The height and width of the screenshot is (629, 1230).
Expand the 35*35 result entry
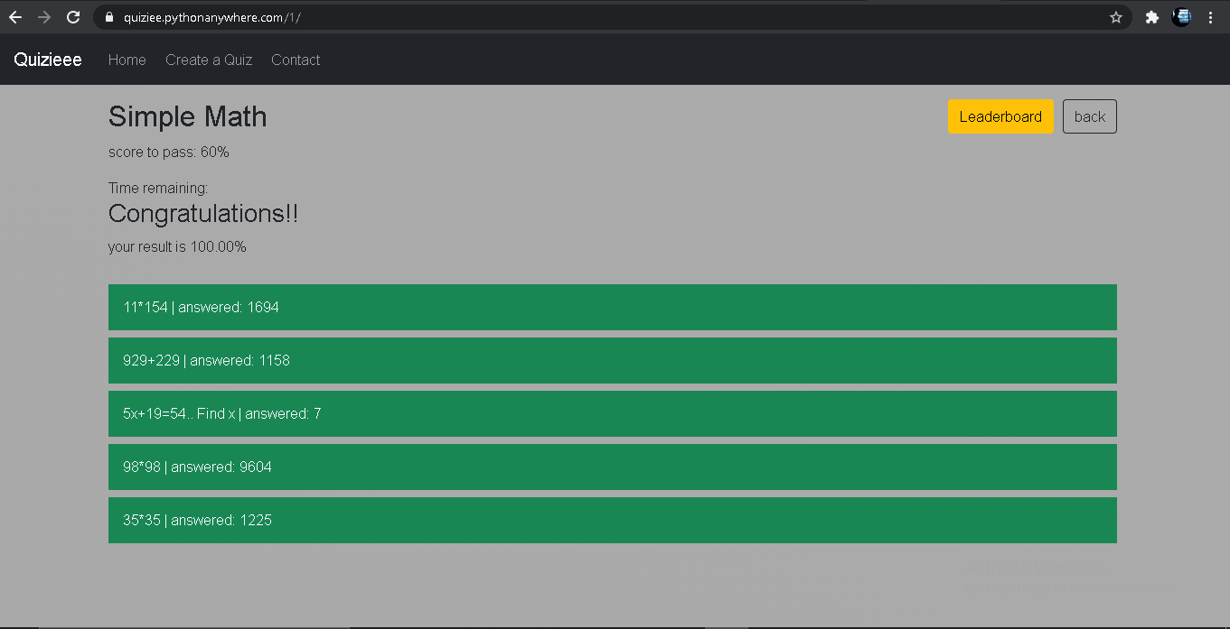click(613, 520)
